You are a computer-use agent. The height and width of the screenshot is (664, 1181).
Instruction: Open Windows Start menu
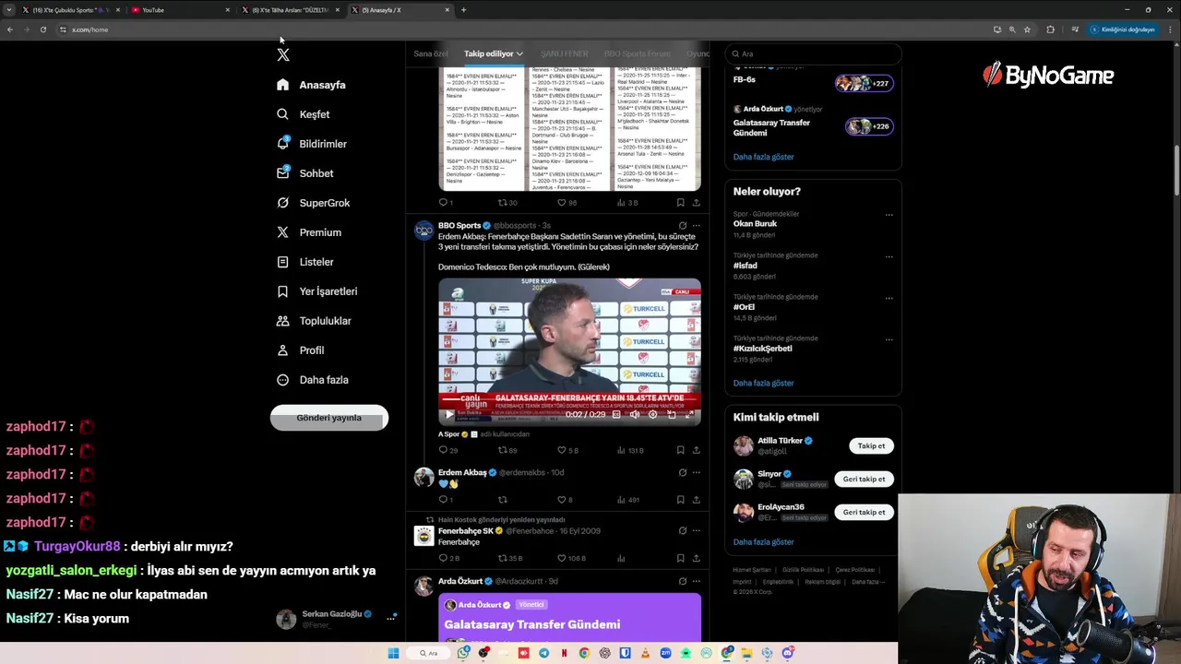coord(393,653)
